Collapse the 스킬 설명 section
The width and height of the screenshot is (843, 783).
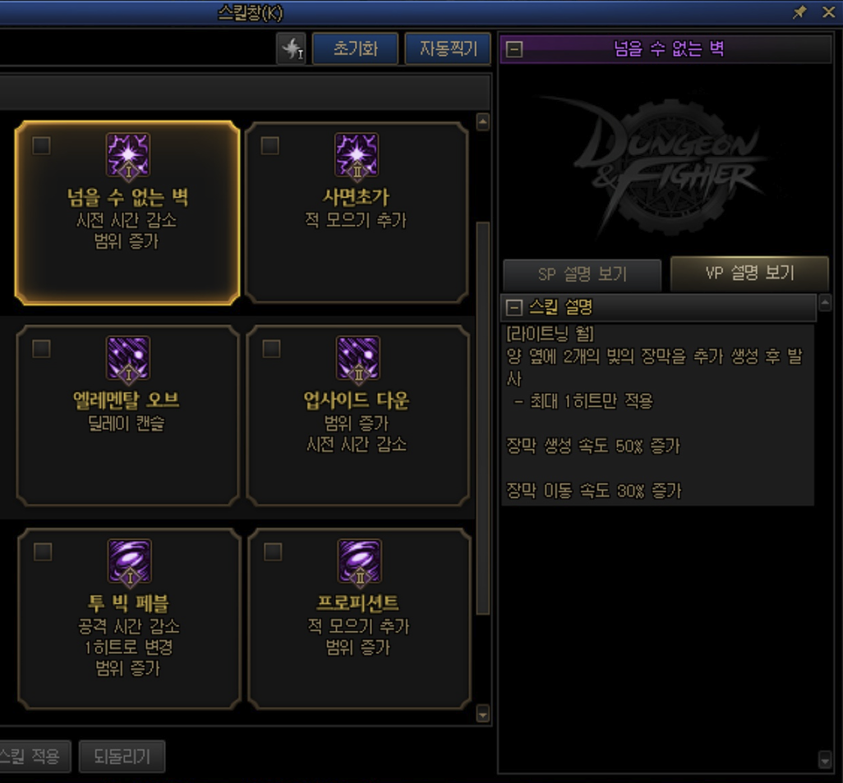coord(514,307)
